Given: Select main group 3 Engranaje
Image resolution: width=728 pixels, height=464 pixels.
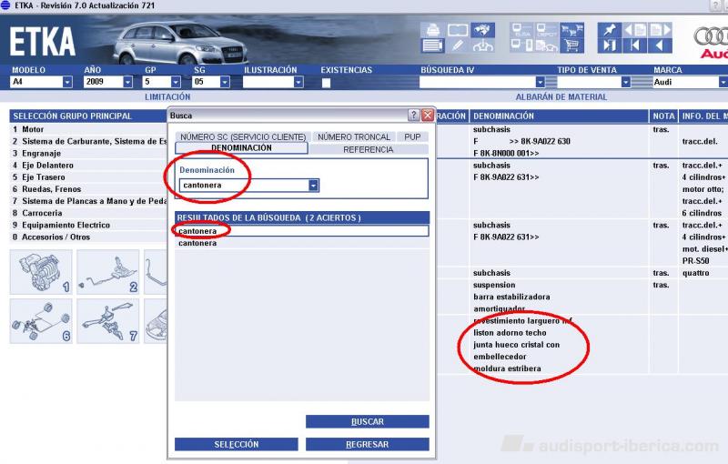Looking at the screenshot, I should pos(88,154).
